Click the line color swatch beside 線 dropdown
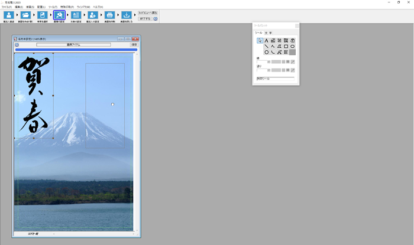The image size is (414, 245). pos(276,61)
